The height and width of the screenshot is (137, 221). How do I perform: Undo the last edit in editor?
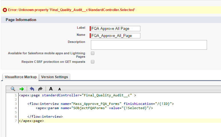pos(32,89)
